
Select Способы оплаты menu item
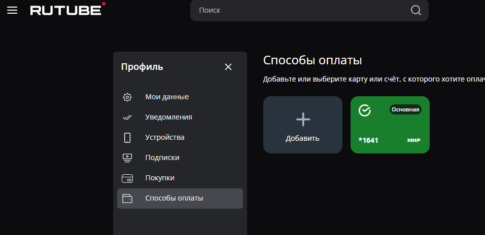click(180, 199)
